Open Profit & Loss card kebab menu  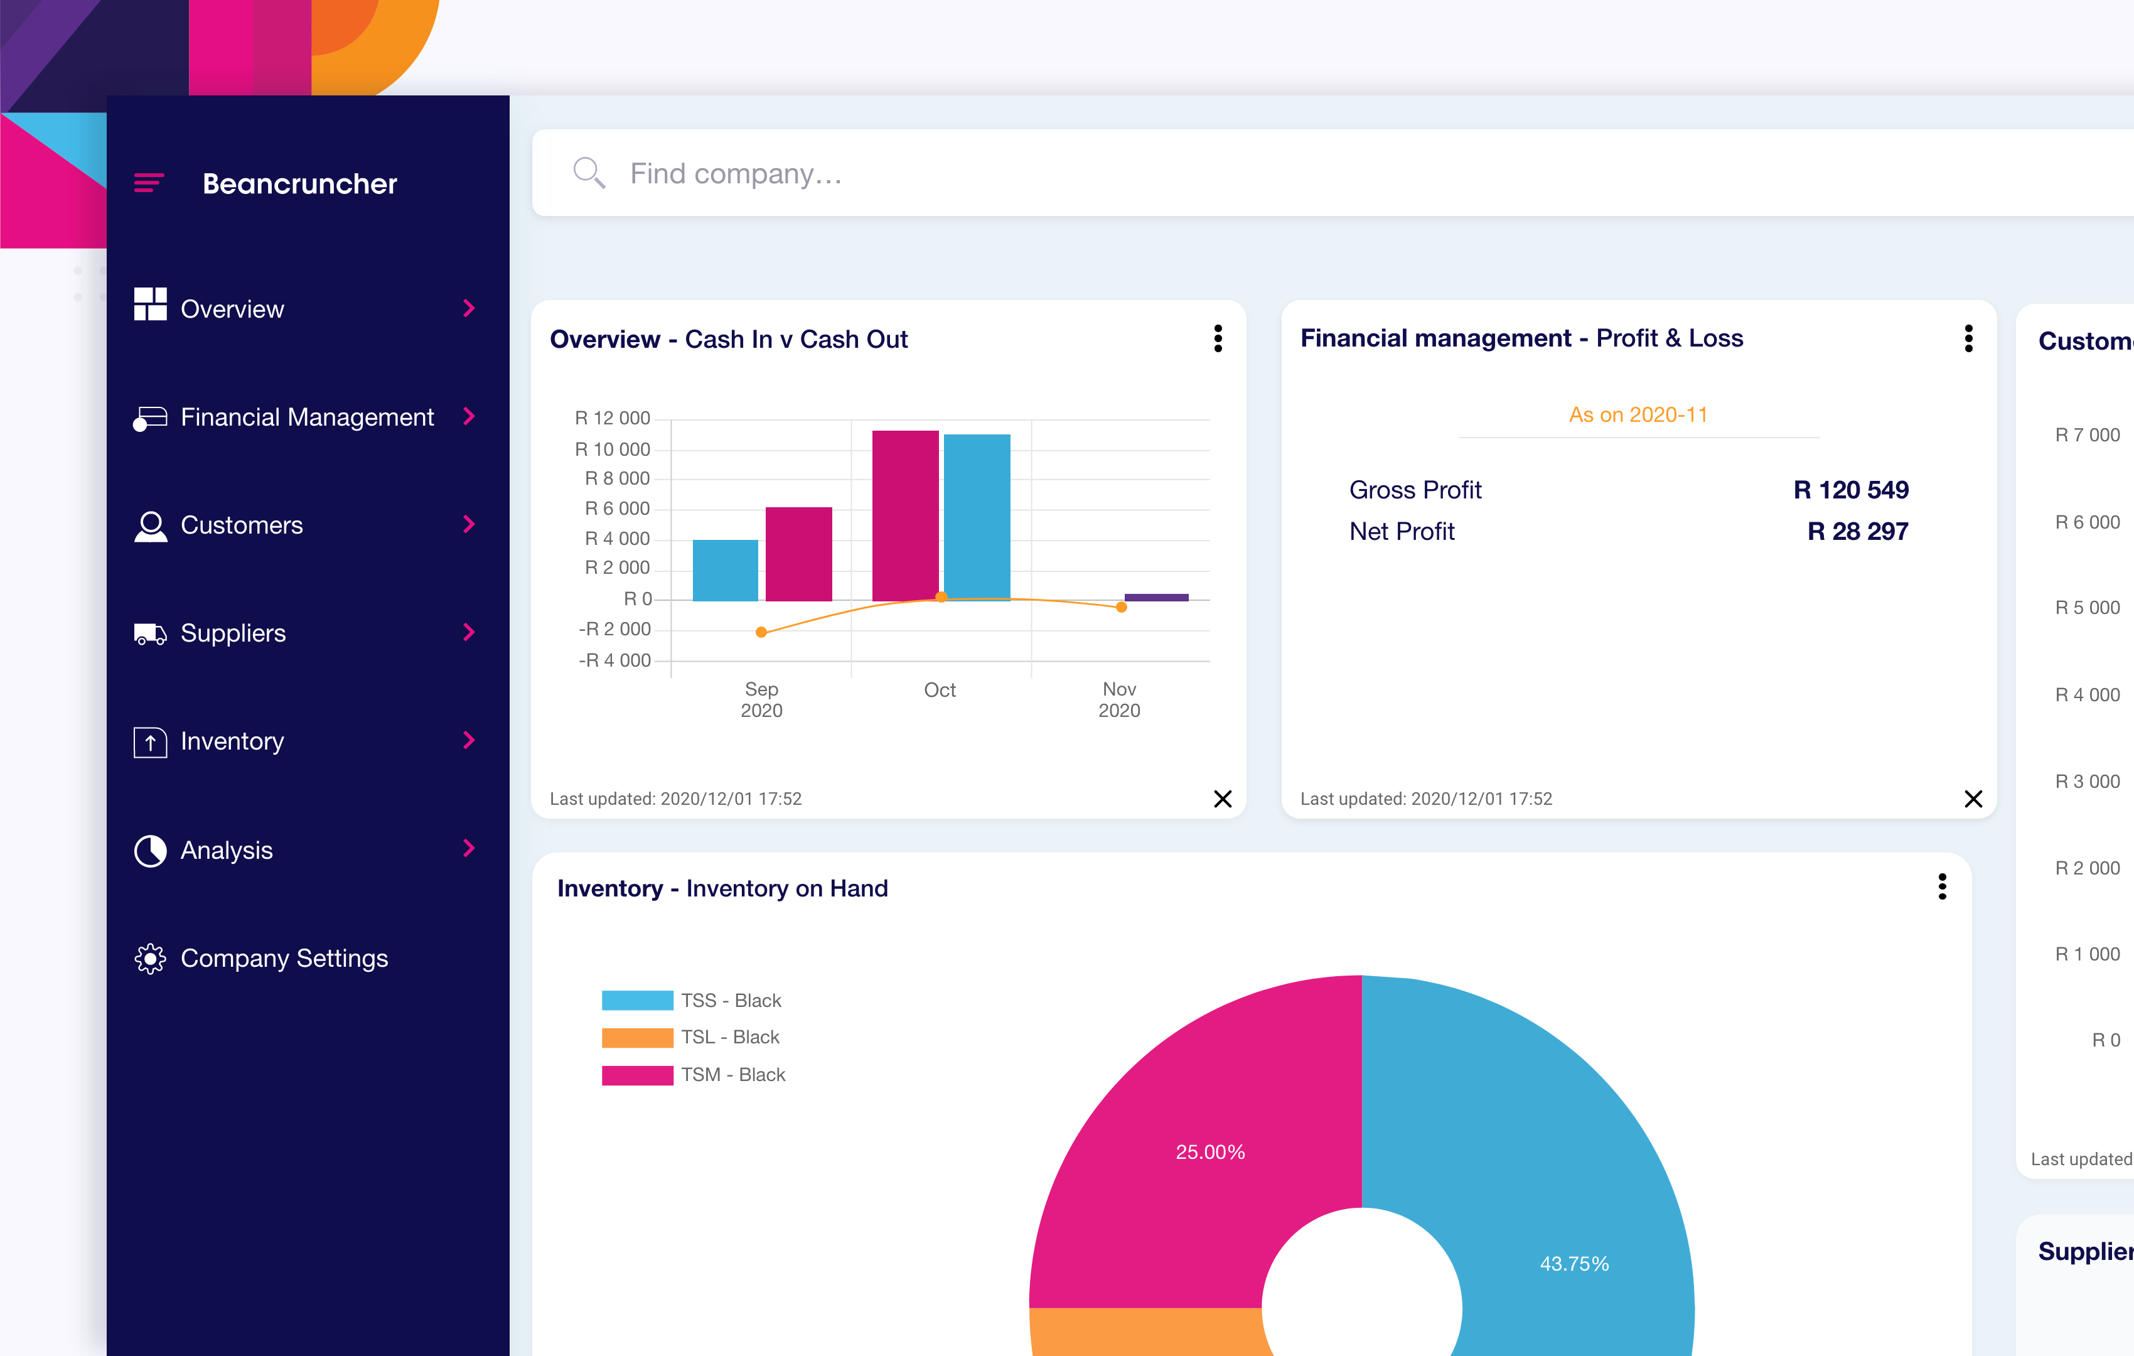[1968, 338]
